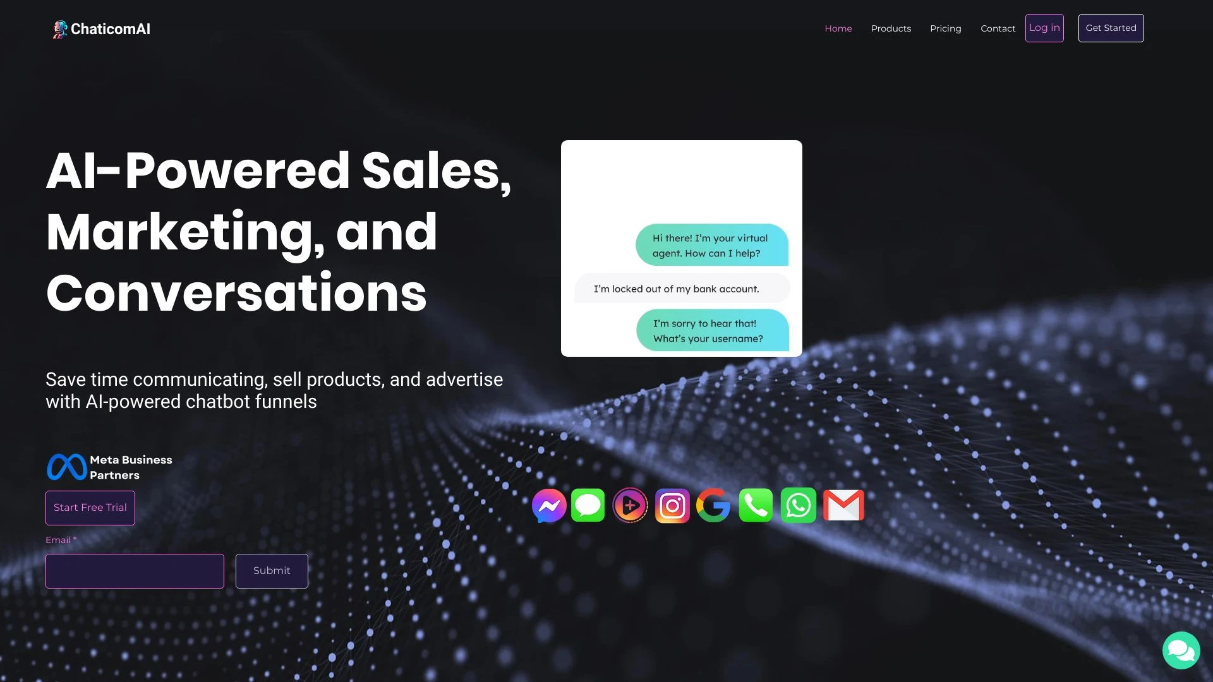Viewport: 1213px width, 682px height.
Task: Click the Facebook Messenger icon
Action: [549, 505]
